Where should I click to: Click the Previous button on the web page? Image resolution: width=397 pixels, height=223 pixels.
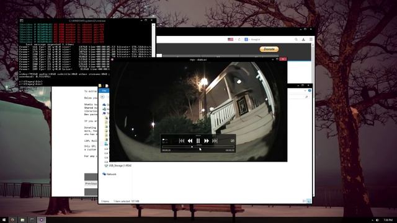click(91, 183)
